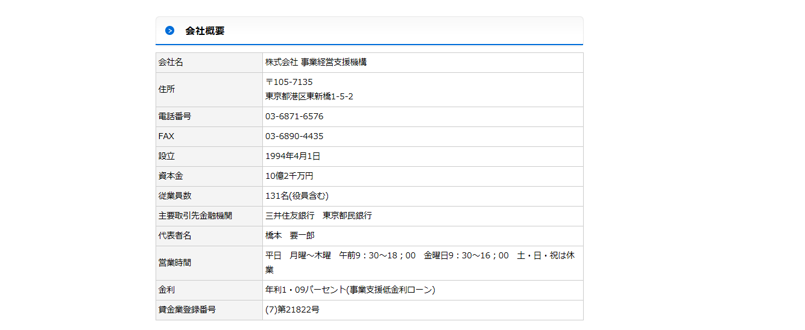This screenshot has width=805, height=330.
Task: Click the business hours text
Action: (x=420, y=255)
